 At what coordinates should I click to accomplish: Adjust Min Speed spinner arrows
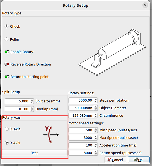(96, 130)
